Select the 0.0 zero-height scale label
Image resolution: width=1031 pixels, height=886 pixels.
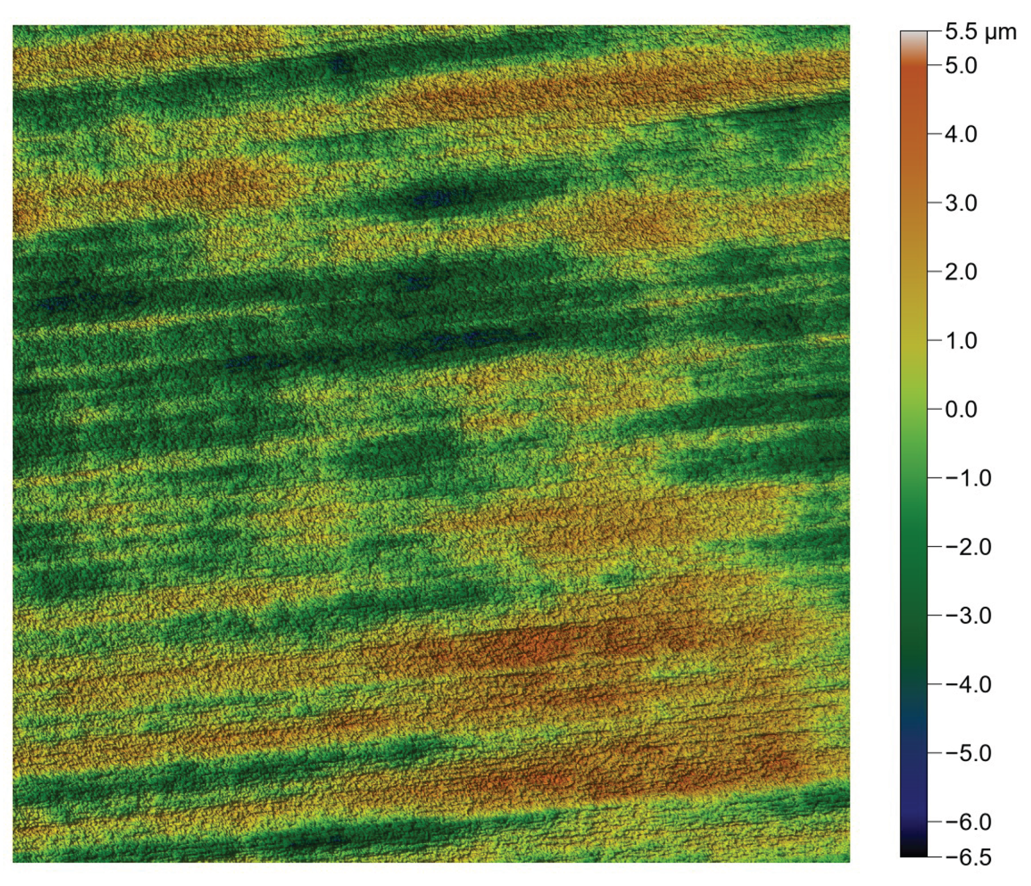coord(960,410)
